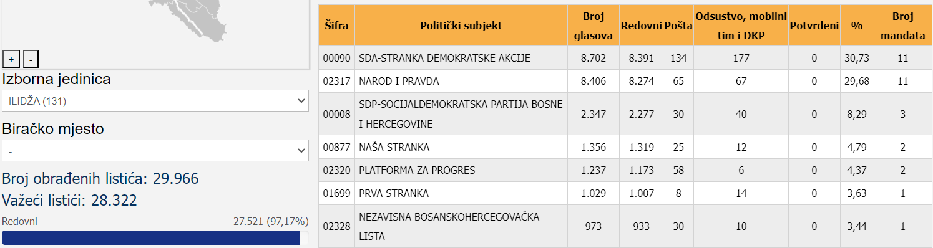
Task: Open the Izborna jedinica ILIDŽA dropdown
Action: click(155, 100)
